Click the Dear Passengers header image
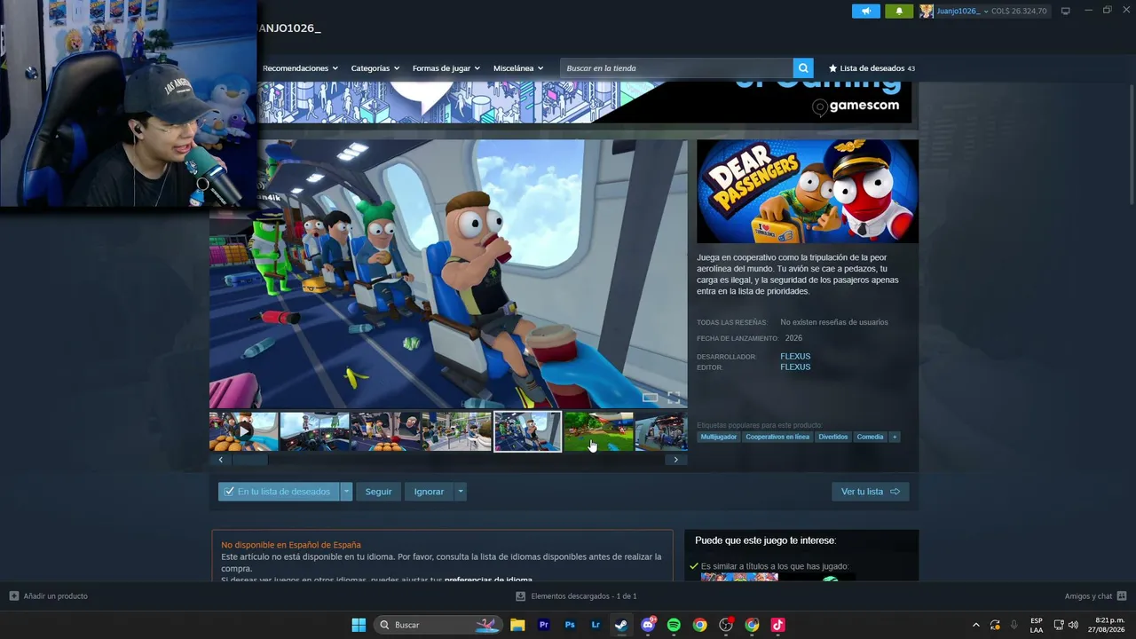1136x639 pixels. [x=808, y=191]
